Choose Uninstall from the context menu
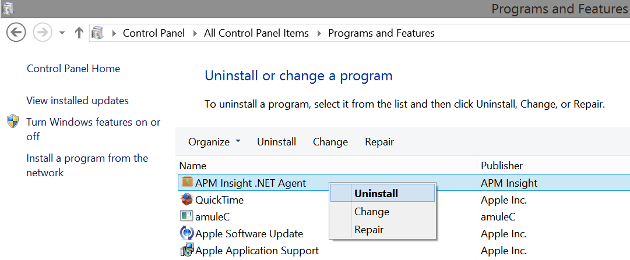 coord(376,194)
